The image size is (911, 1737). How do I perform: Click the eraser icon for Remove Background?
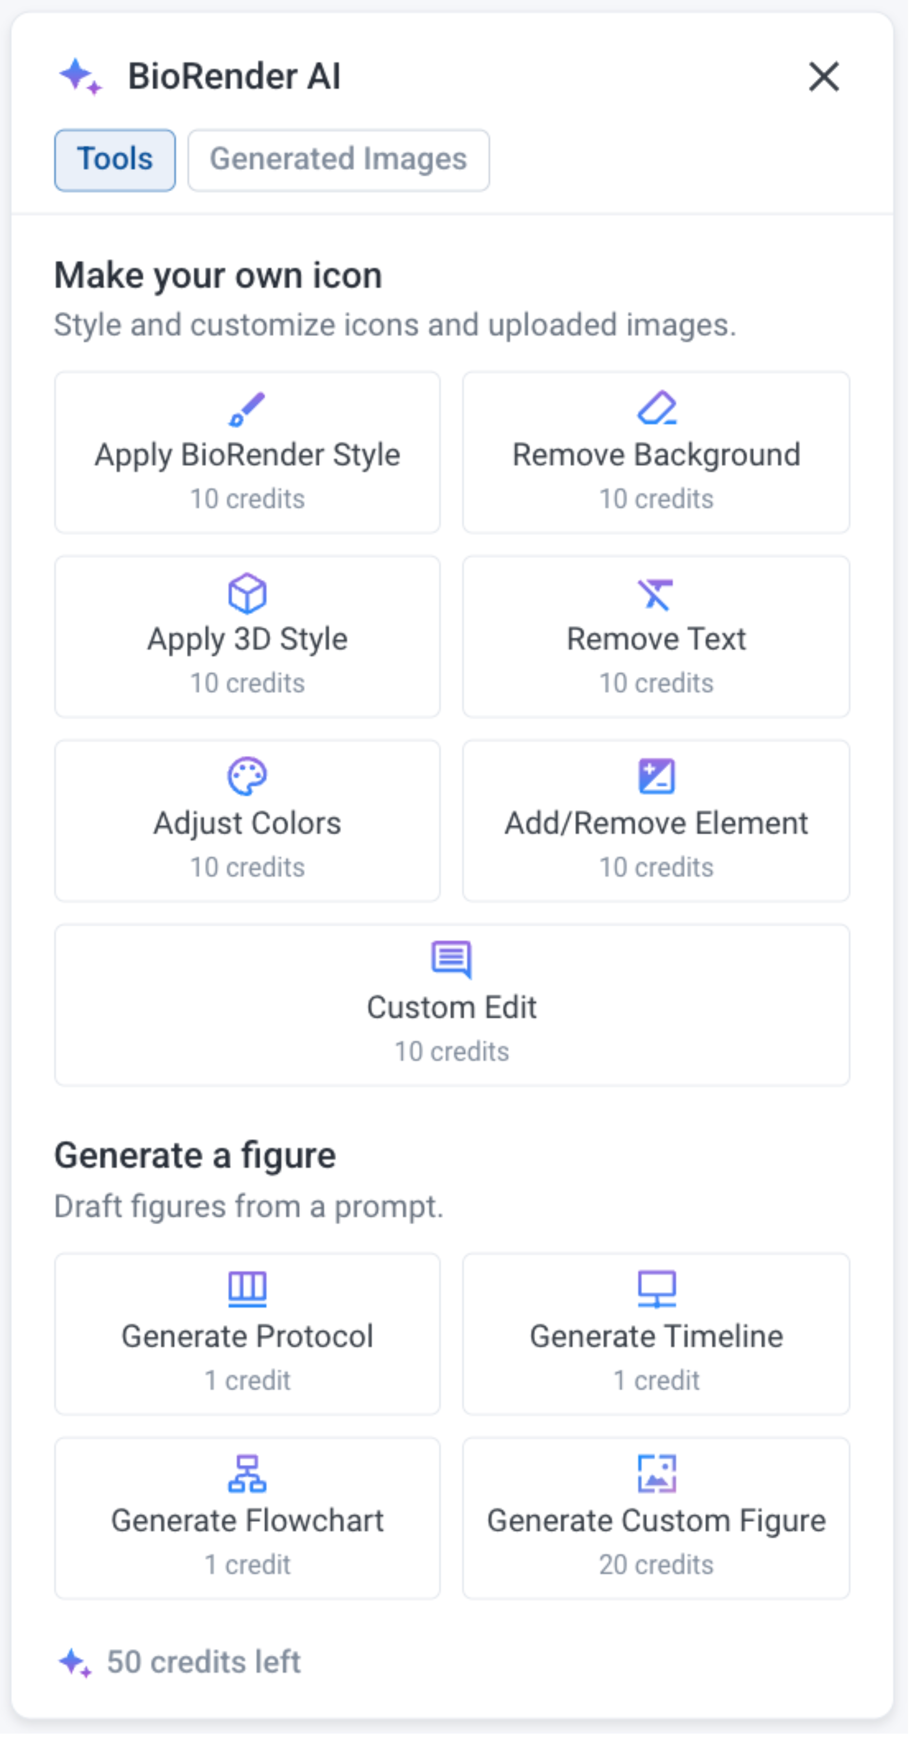pos(656,408)
